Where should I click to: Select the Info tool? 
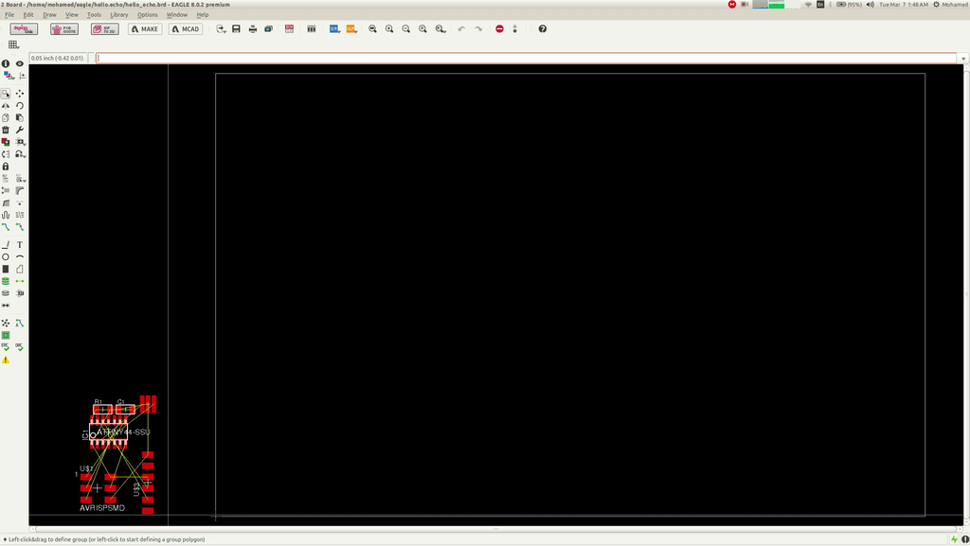click(6, 63)
